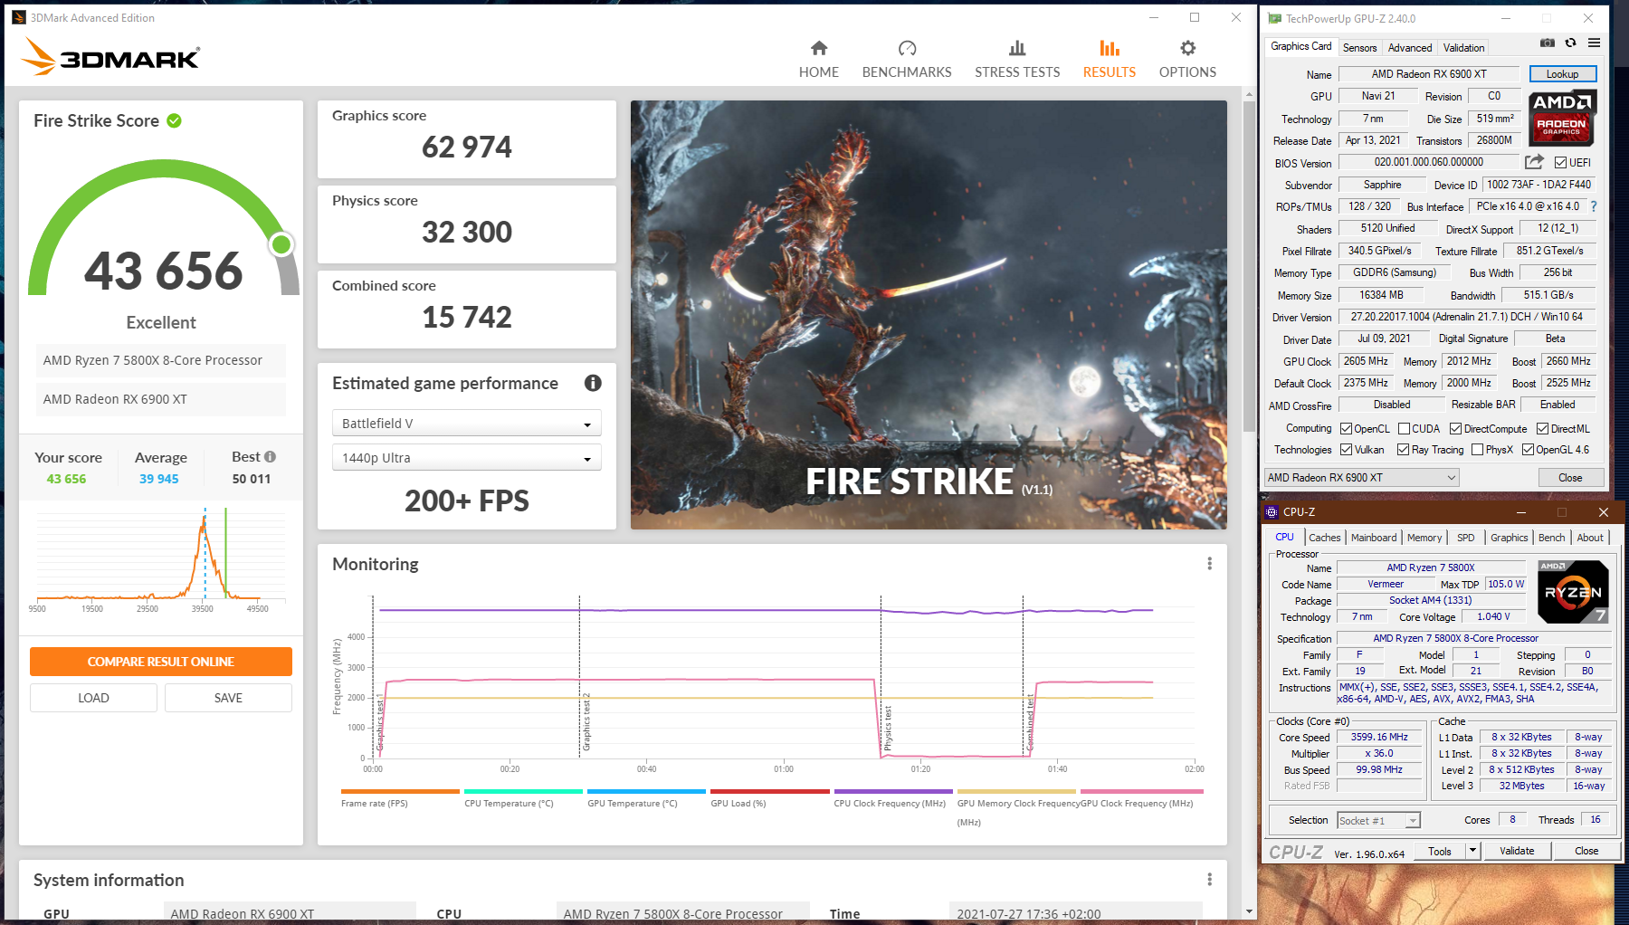
Task: Toggle the Vulkan checkbox
Action: (x=1347, y=450)
